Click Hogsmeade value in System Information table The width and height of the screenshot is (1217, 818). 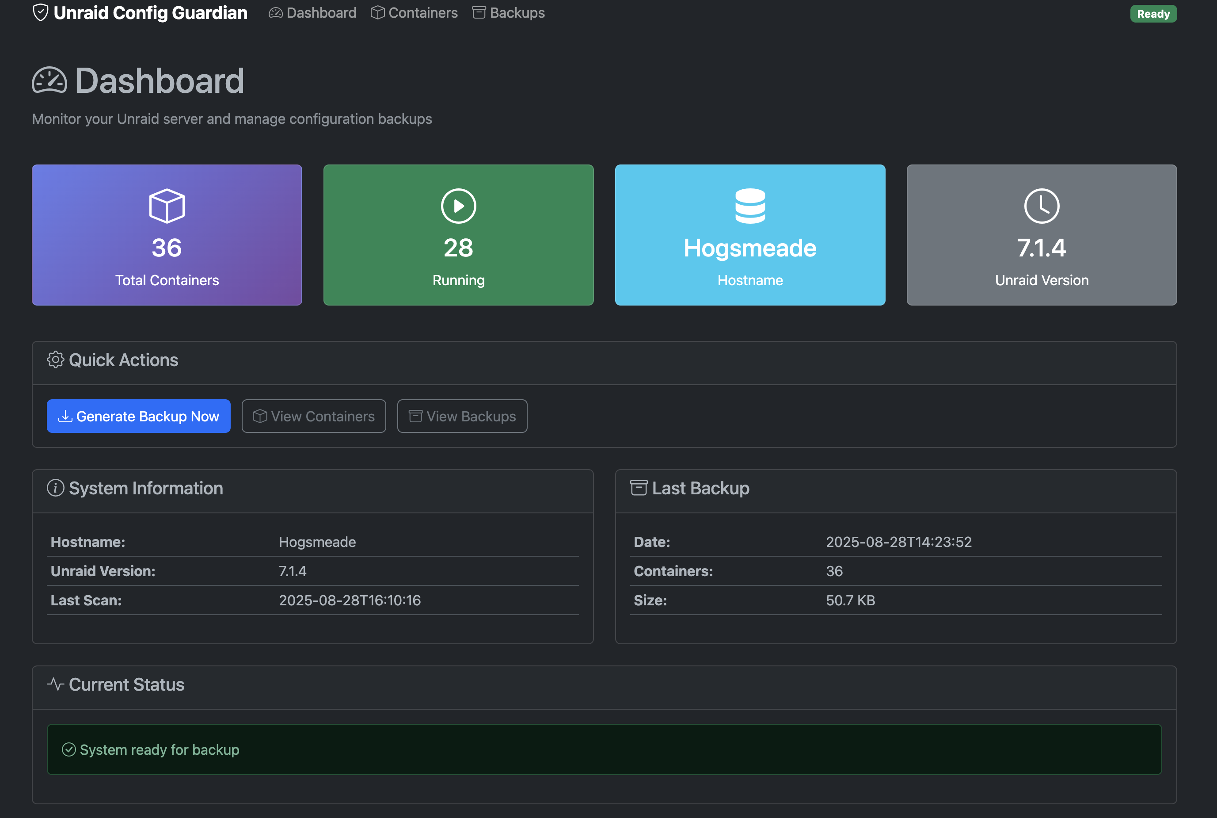[x=317, y=542]
